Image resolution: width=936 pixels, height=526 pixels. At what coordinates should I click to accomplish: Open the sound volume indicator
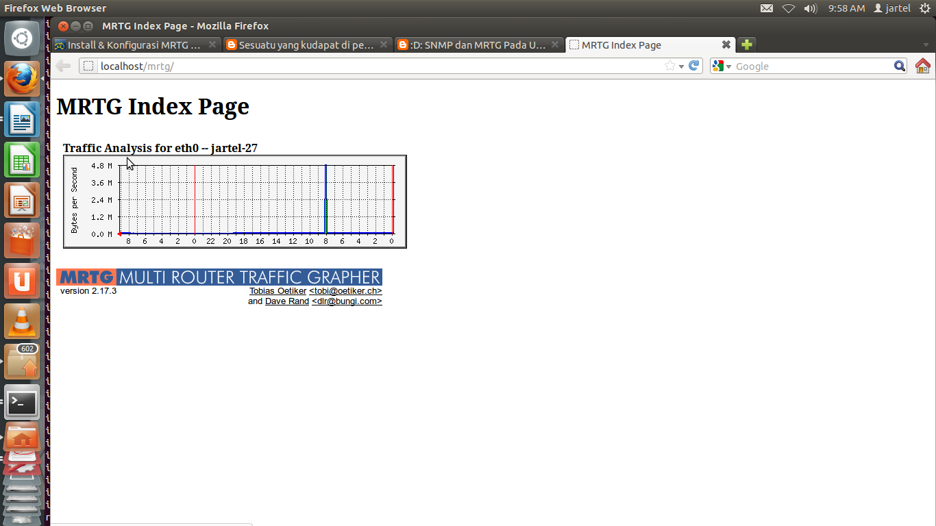click(811, 8)
